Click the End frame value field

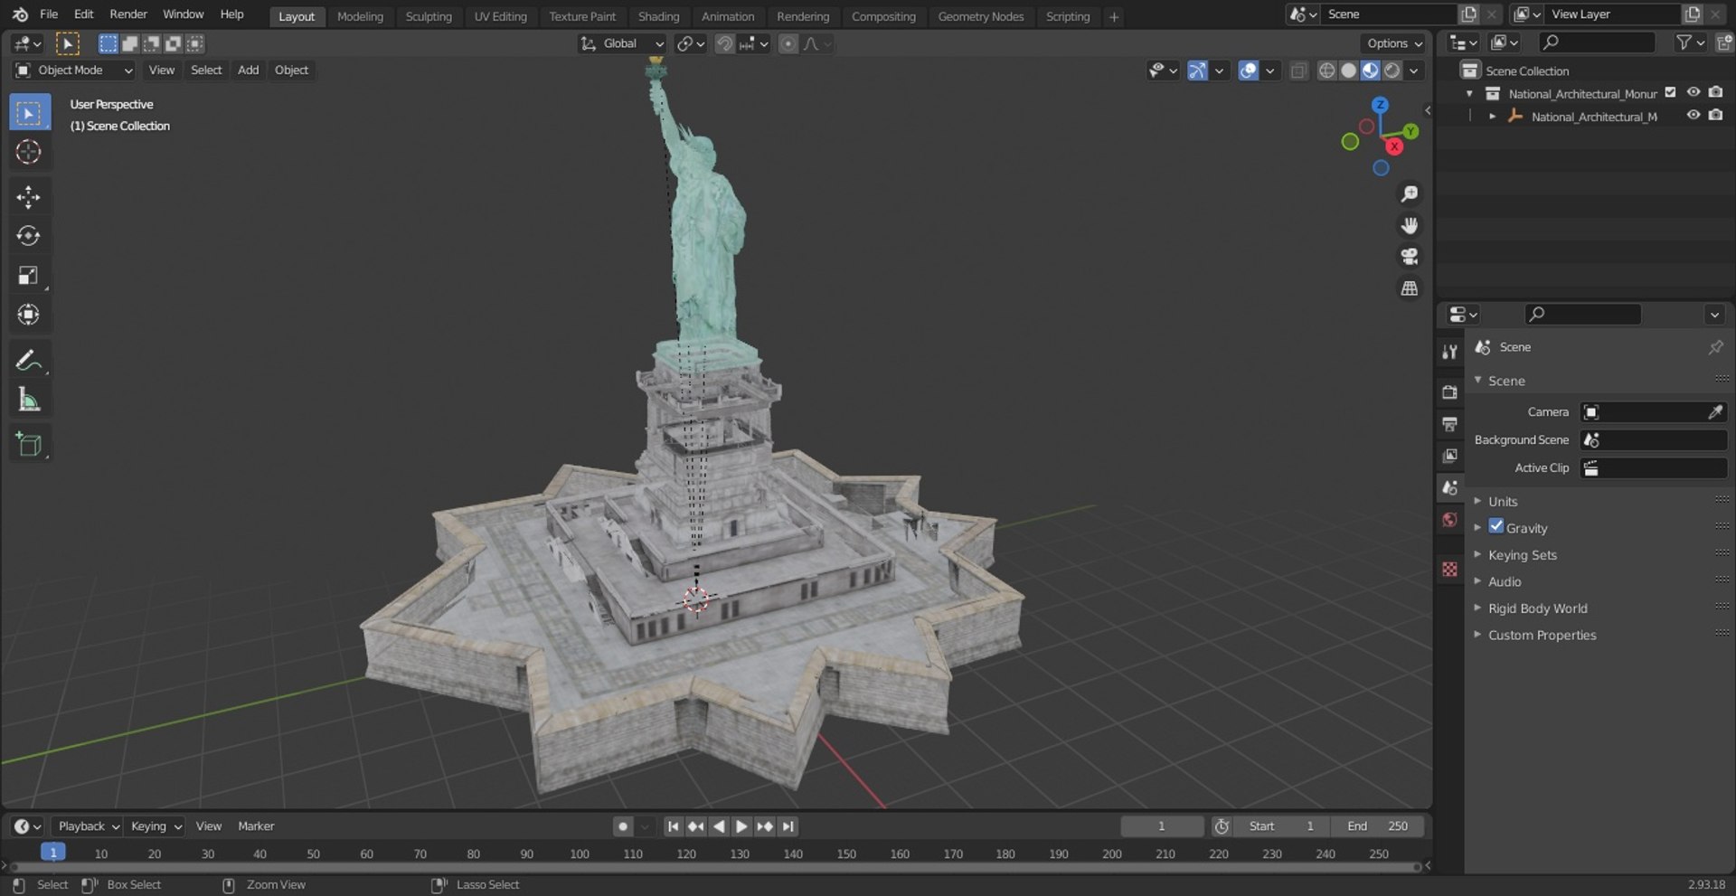tap(1379, 826)
